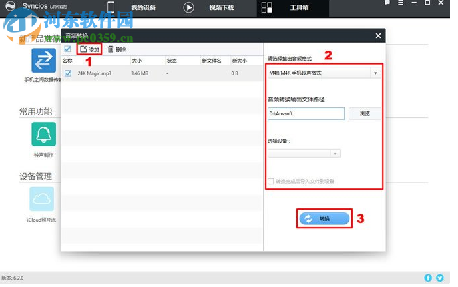458x287 pixels.
Task: Open the hamburger menu icon in title bar
Action: (401, 3)
